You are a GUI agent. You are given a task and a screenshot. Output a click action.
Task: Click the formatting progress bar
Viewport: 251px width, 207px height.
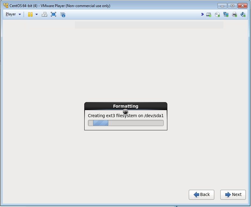126,123
